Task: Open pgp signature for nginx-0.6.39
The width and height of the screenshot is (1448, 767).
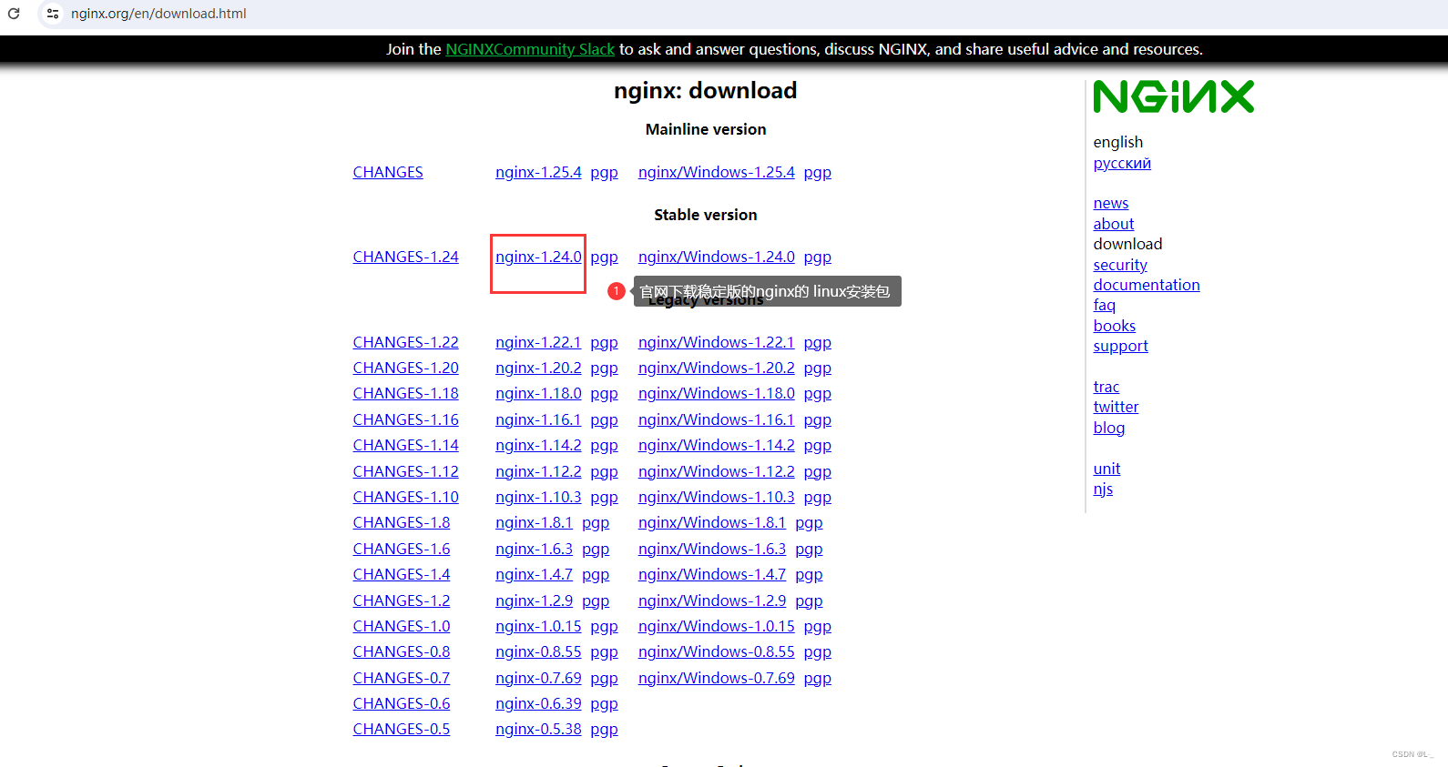Action: 605,703
